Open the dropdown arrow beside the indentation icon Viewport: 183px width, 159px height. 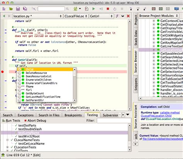point(80,9)
